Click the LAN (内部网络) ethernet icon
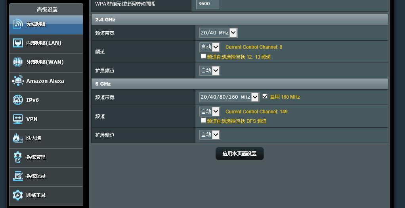The image size is (405, 208). pyautogui.click(x=18, y=43)
